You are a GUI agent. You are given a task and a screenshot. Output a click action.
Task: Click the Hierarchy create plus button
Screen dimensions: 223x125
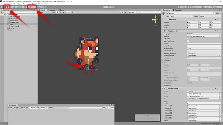tap(2, 12)
